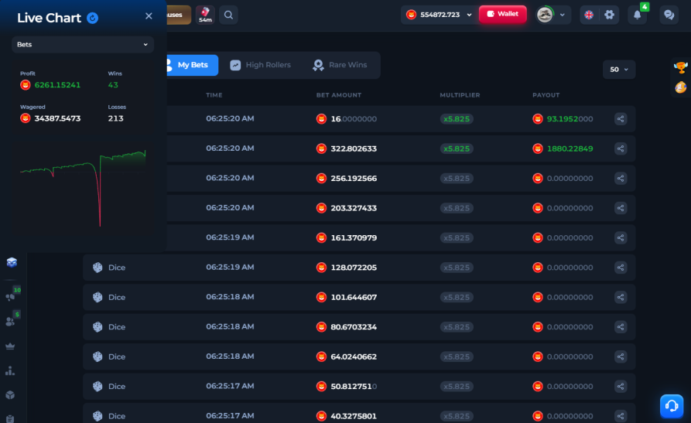Share the 322.802633 bet row
This screenshot has width=691, height=423.
pos(621,148)
